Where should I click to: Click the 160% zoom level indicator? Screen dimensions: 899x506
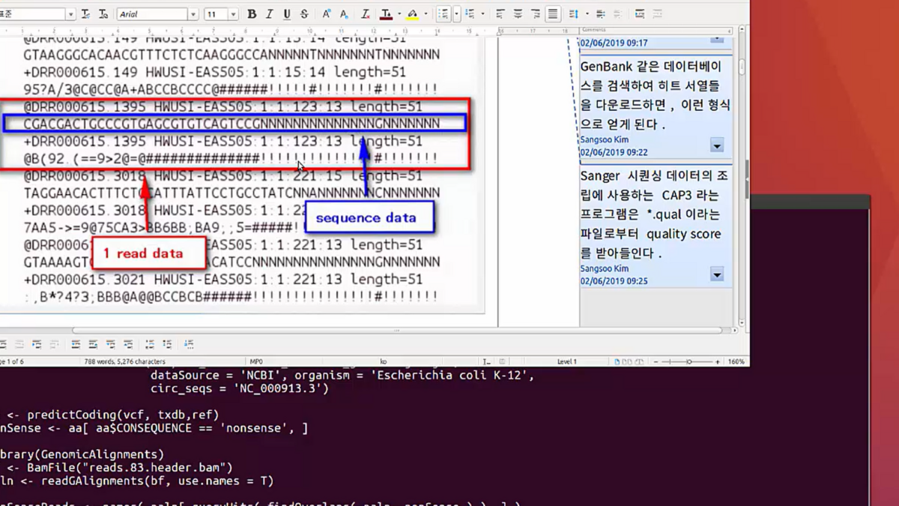pyautogui.click(x=736, y=361)
